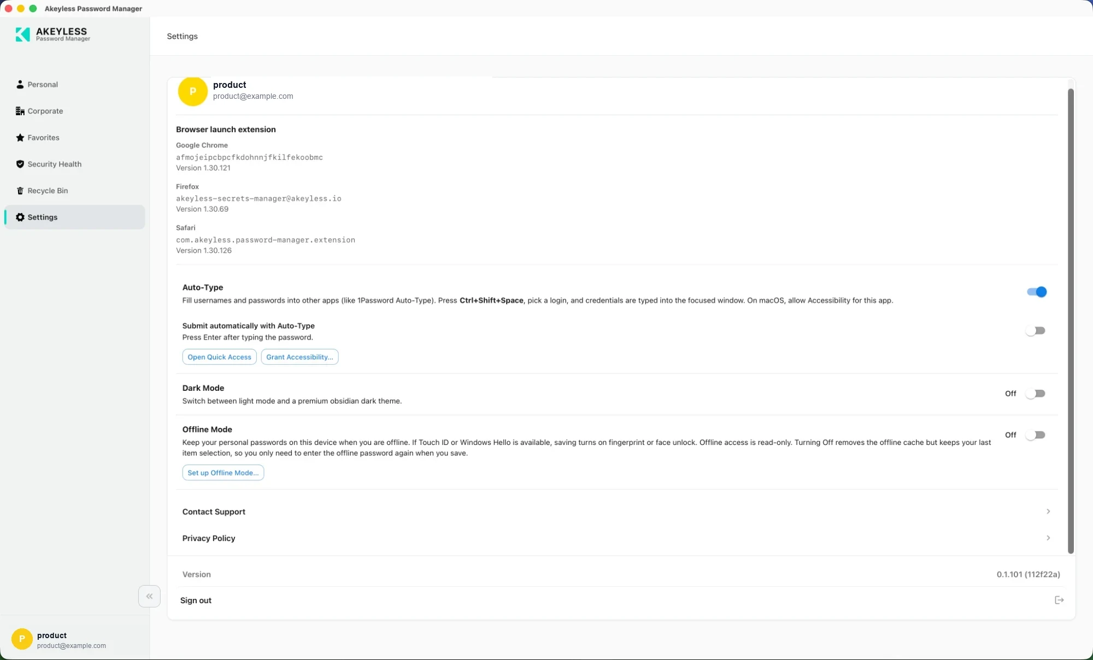Click the Contact Support label
The height and width of the screenshot is (660, 1093).
coord(214,512)
